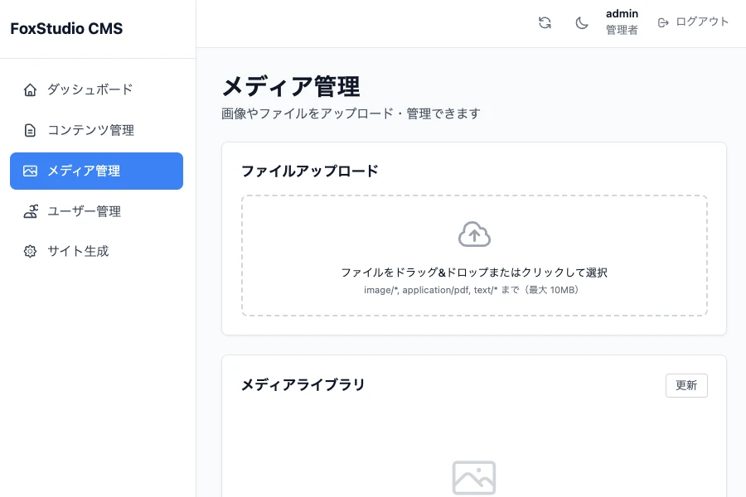Toggle dark mode with the moon icon
The width and height of the screenshot is (746, 497).
click(x=582, y=22)
